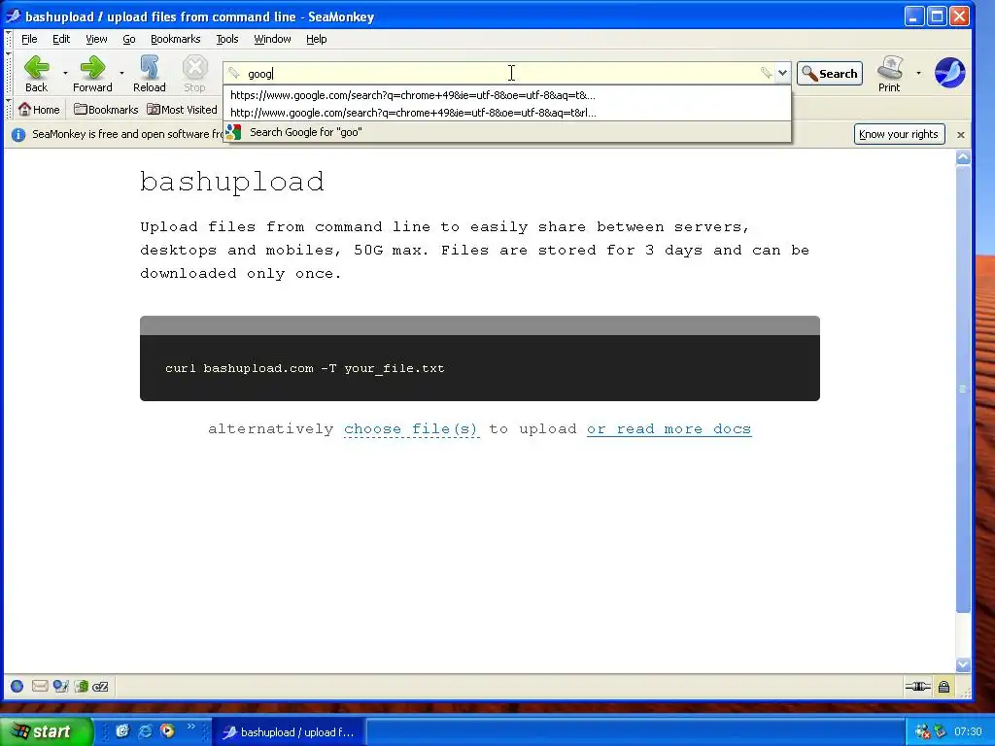Open the Most Visited folder
Viewport: 995px width, 746px height.
[182, 110]
